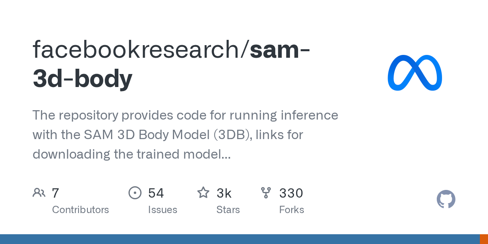Click the Issues circle-dot icon
This screenshot has width=488, height=244.
pos(135,193)
